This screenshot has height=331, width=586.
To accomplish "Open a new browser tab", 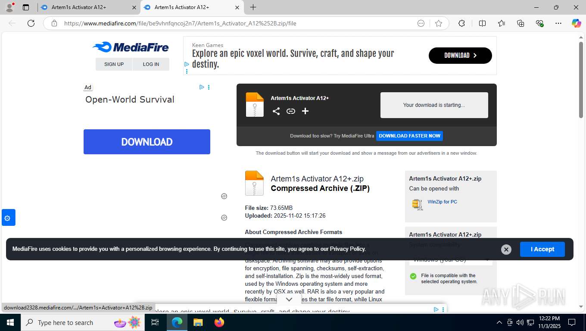I will click(x=253, y=7).
